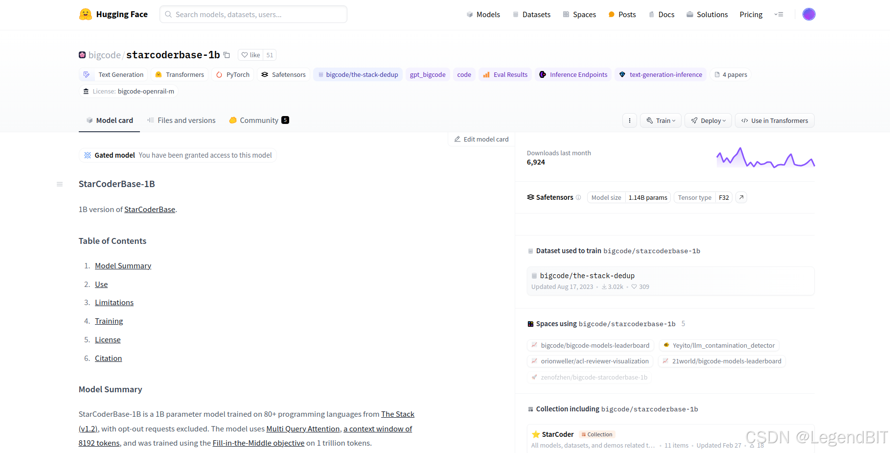Open the Train dropdown
The image size is (890, 453).
pos(661,120)
